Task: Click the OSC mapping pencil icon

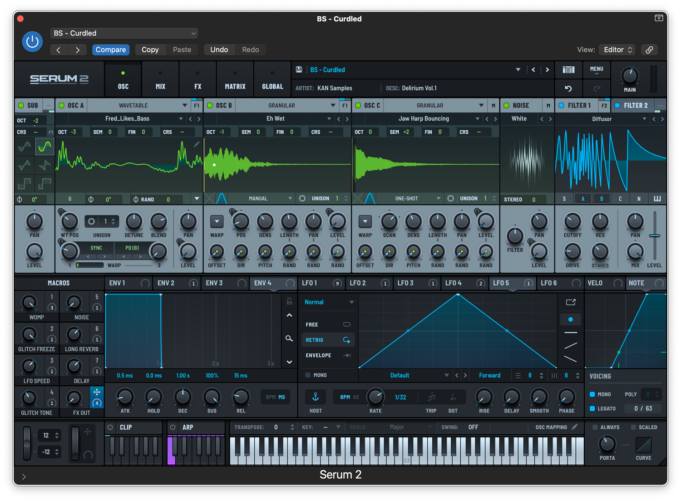Action: click(x=575, y=427)
